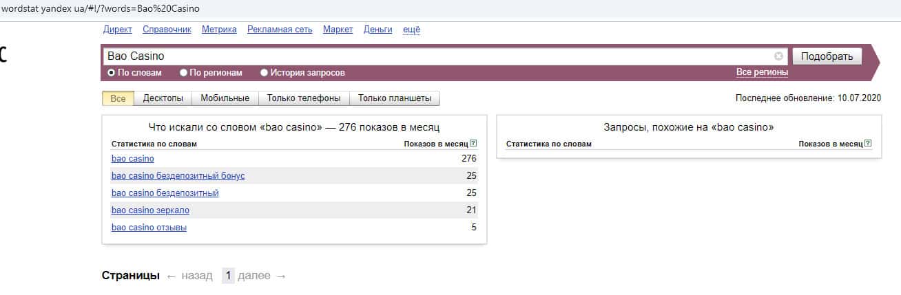Screen dimensions: 901x295
Task: Click the browser address bar URL
Action: pyautogui.click(x=101, y=9)
